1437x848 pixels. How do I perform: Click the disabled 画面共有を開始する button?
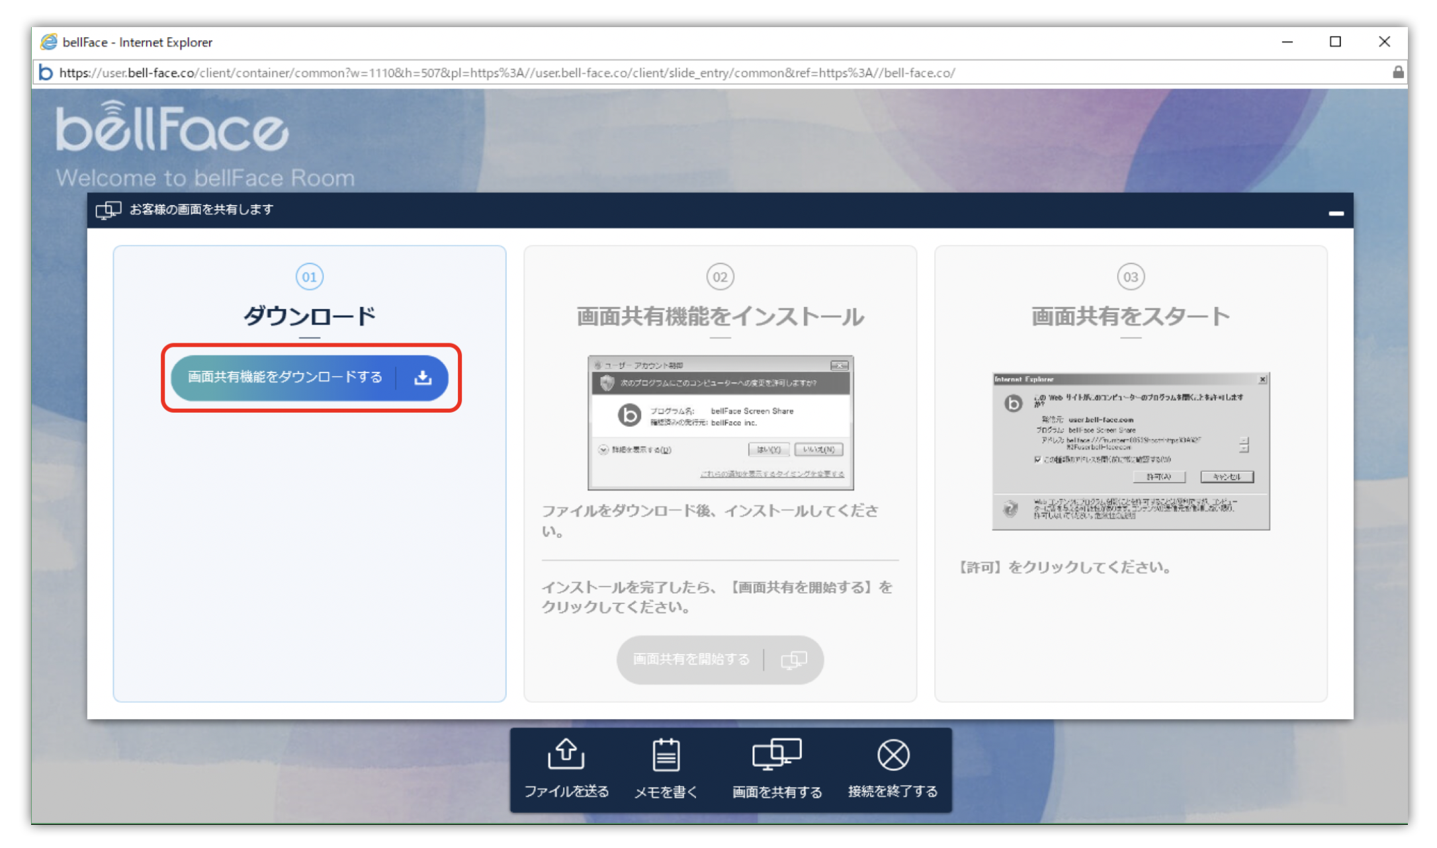720,659
